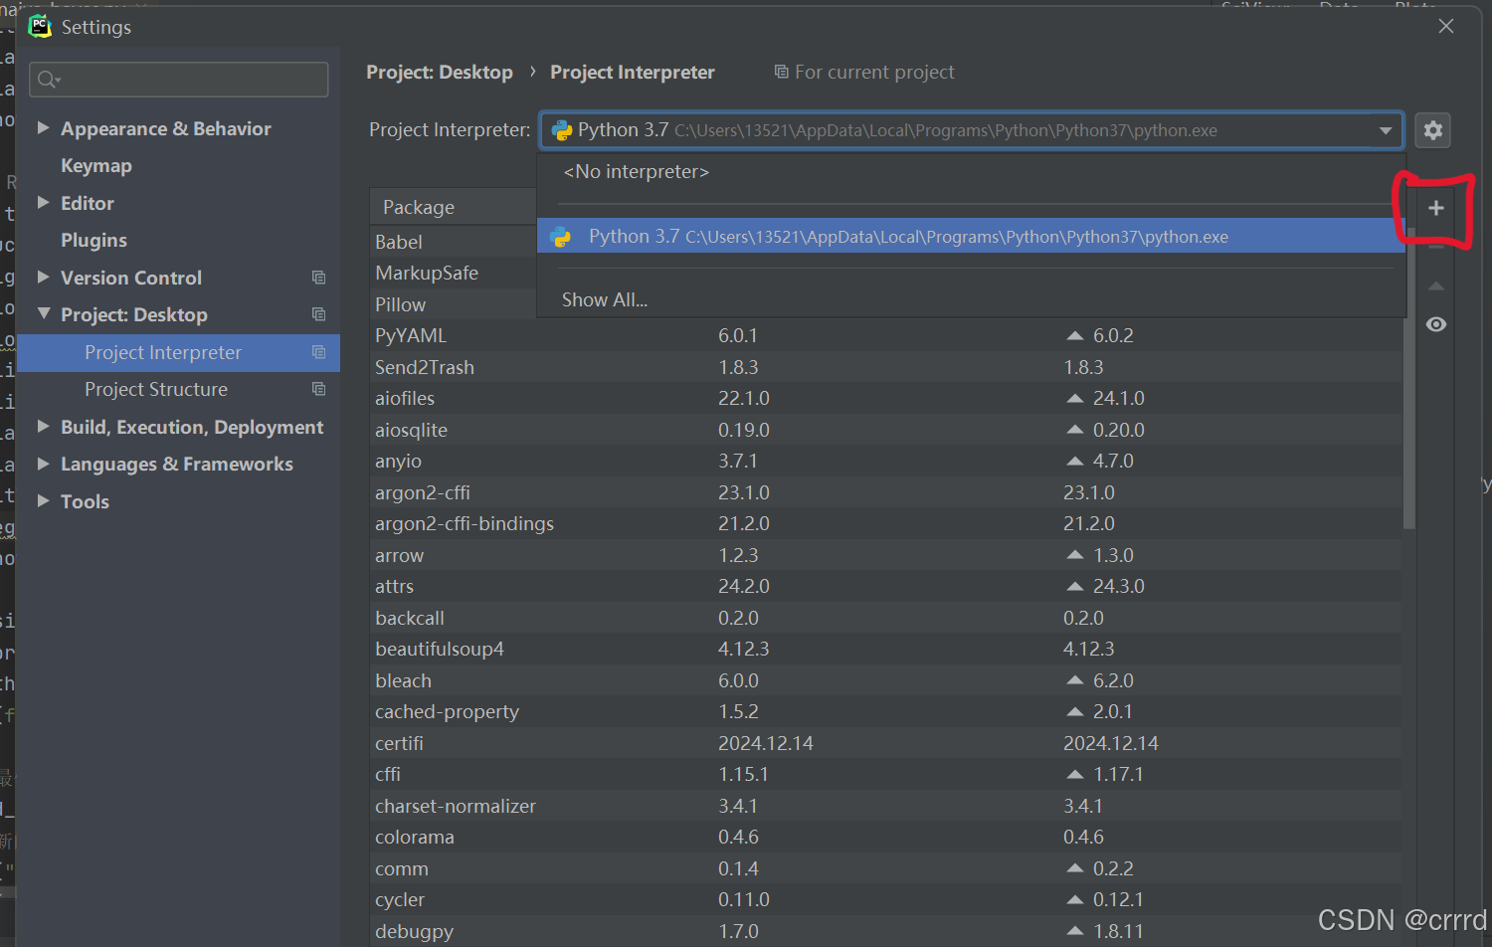Screen dimensions: 1492x947
Task: Select Project Interpreter in sidebar
Action: (x=179, y=353)
